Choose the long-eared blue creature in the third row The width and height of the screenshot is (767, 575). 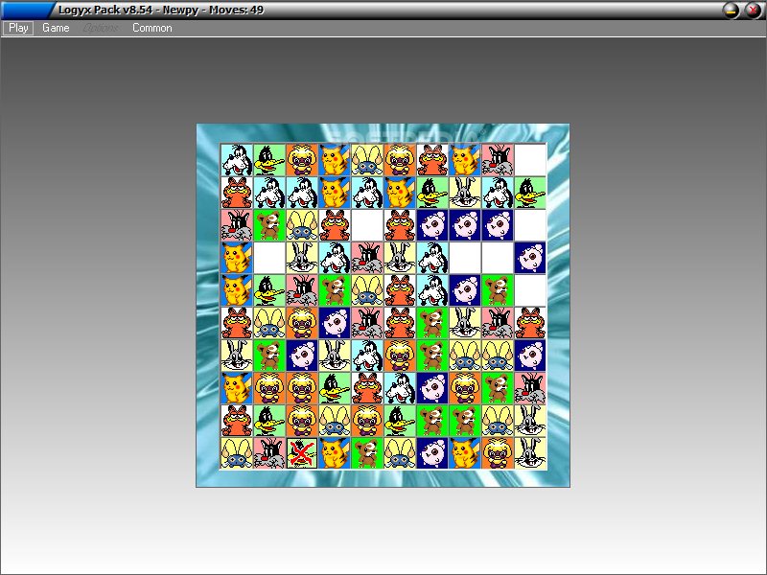point(302,225)
